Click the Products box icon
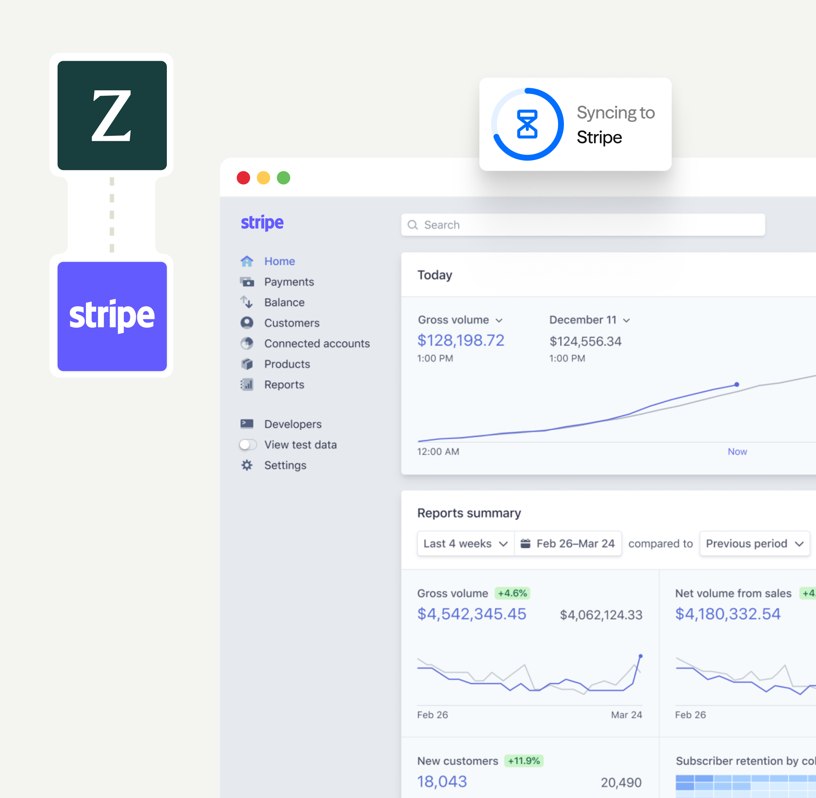The width and height of the screenshot is (816, 798). [247, 364]
